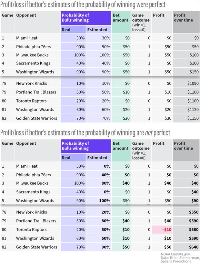Click the red -$10 profit cell
Image resolution: width=200 pixels, height=264 pixels.
coord(162,230)
